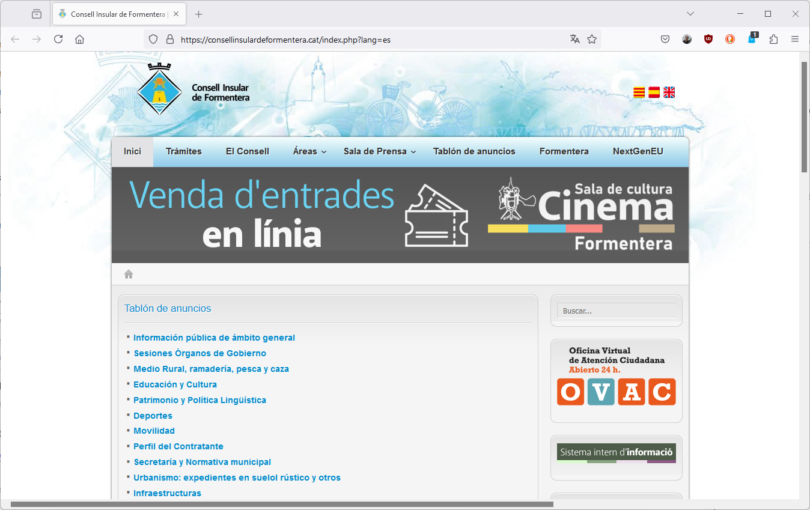Open the Movilidad link
This screenshot has height=510, width=810.
pos(154,431)
